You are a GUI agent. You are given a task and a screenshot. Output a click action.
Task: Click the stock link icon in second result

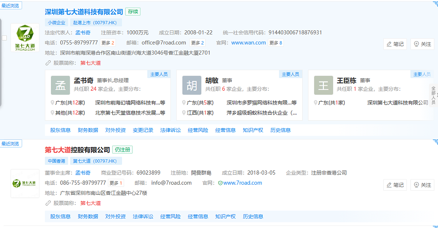click(48, 203)
